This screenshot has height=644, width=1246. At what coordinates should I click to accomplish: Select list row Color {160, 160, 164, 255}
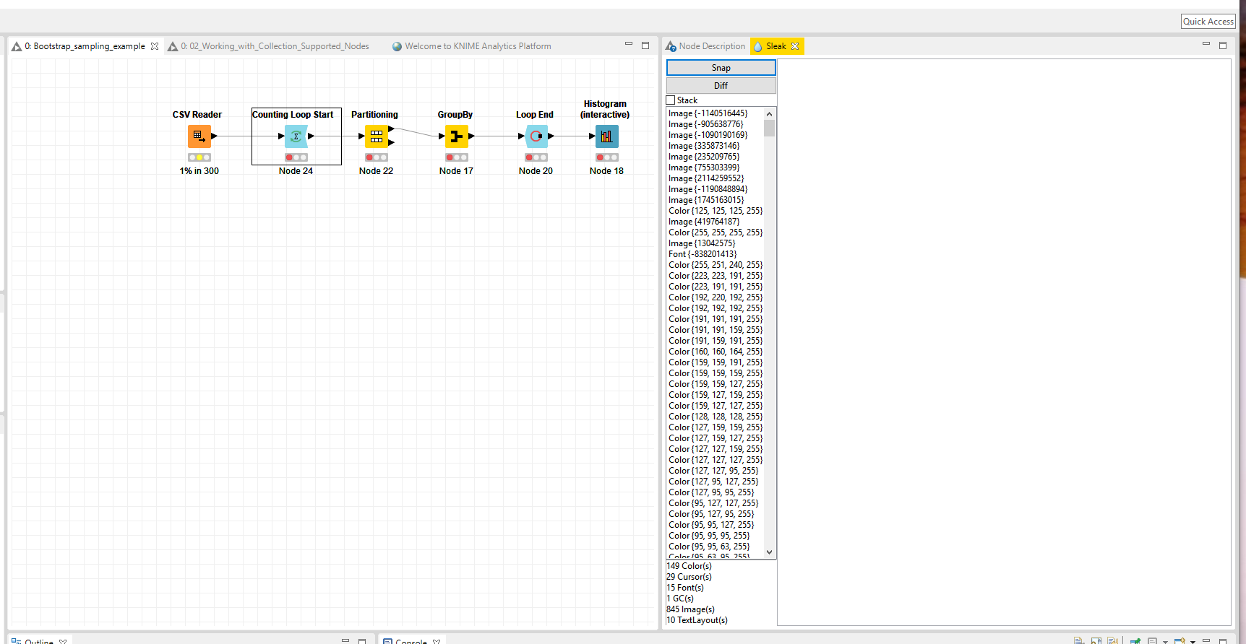point(716,352)
